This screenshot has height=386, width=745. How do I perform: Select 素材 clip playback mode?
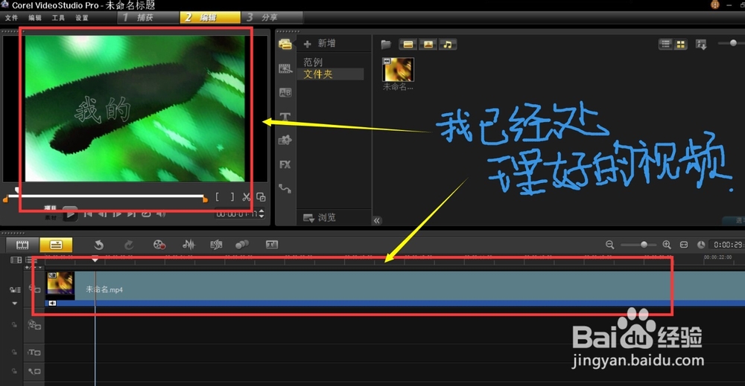[51, 218]
